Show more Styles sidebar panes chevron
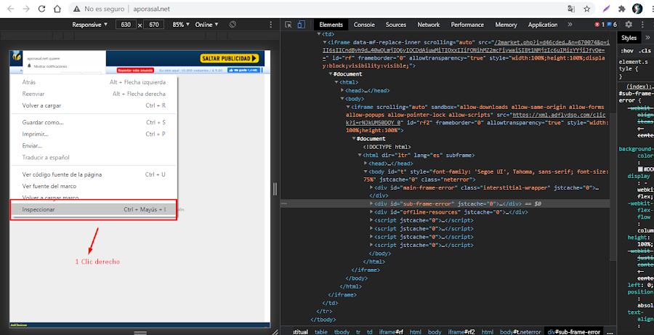The image size is (654, 335). pos(647,38)
